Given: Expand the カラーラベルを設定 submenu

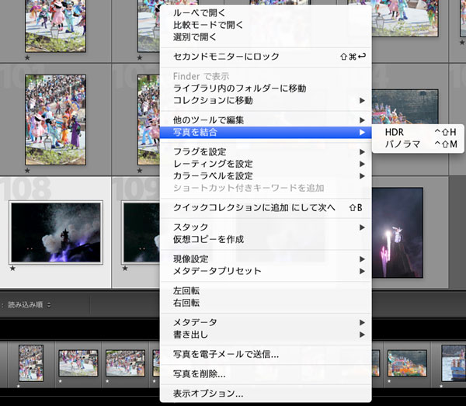Looking at the screenshot, I should (x=266, y=176).
